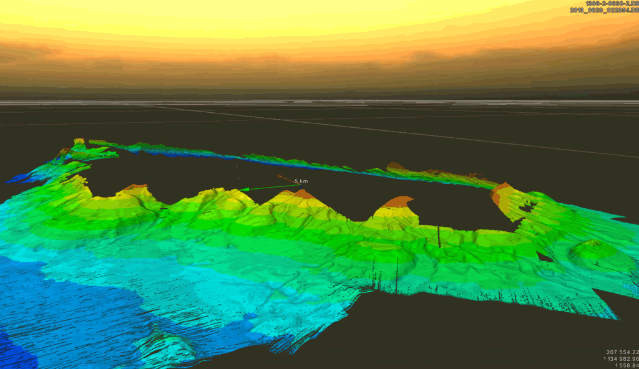Screen dimensions: 639x369
Task: Click the 1 558.84 depth readout
Action: tap(625, 366)
